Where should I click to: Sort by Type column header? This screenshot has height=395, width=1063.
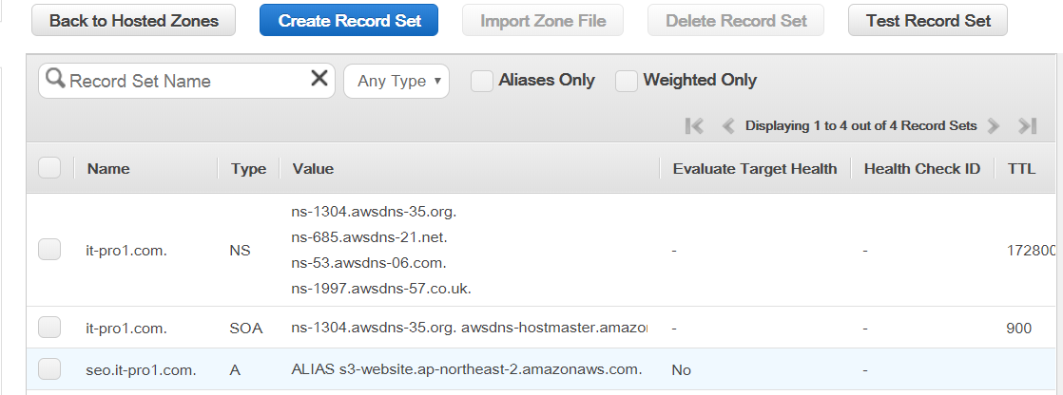point(248,169)
